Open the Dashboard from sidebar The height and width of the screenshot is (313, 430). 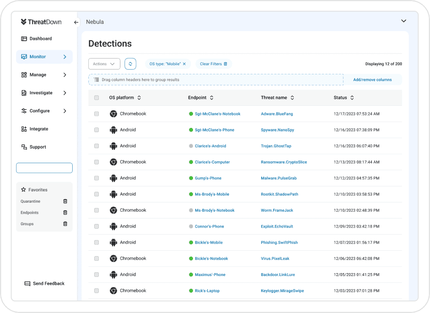tap(40, 39)
